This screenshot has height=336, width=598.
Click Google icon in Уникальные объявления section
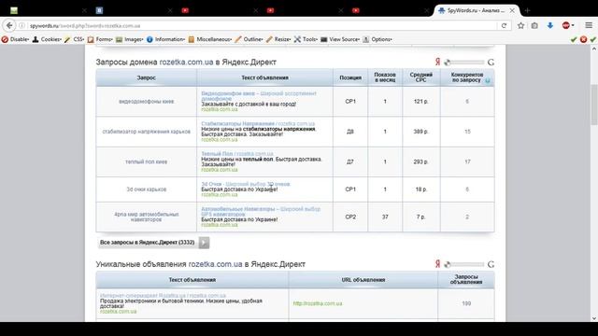tap(491, 264)
